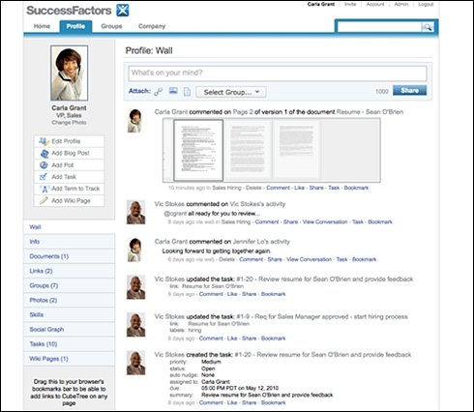
Task: Attach a document using the file icon
Action: tap(187, 92)
